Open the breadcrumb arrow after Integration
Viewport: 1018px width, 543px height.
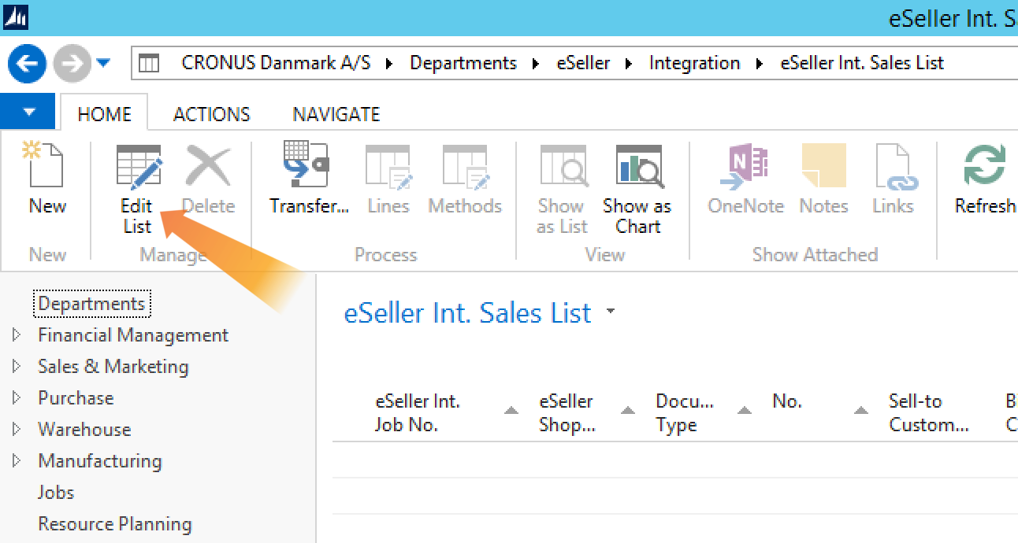click(760, 64)
